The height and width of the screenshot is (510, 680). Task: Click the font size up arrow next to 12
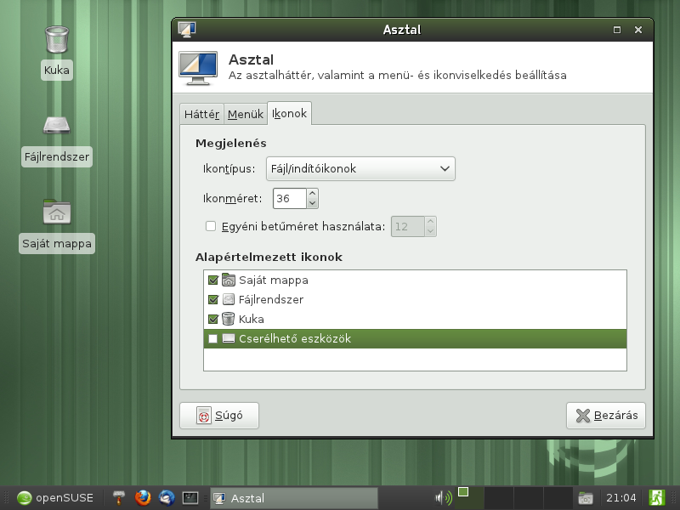pyautogui.click(x=430, y=221)
